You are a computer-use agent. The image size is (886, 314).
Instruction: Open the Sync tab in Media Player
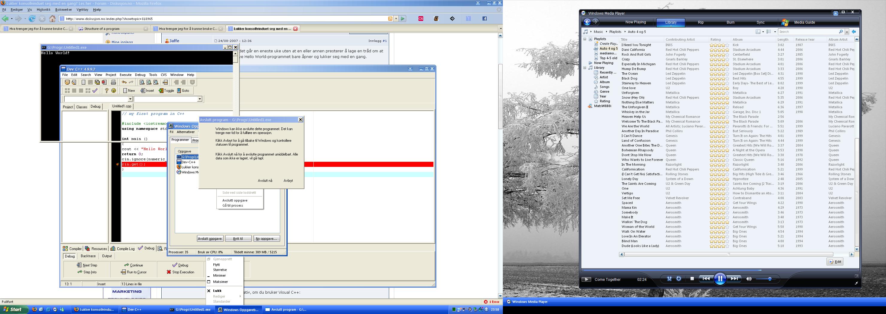(x=761, y=22)
